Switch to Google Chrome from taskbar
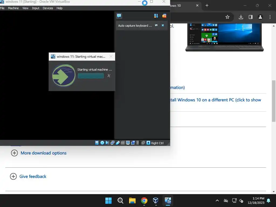This screenshot has width=276, height=207. (144, 201)
